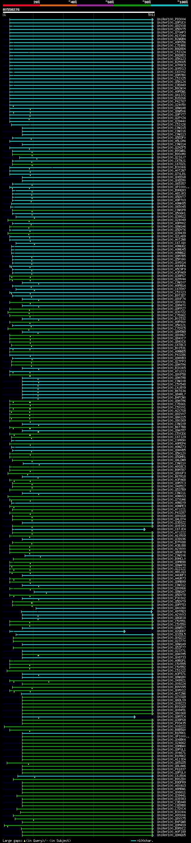Select subject label UniRef100_Q9AQU5
Screen dimensions: 191x843
point(171,835)
